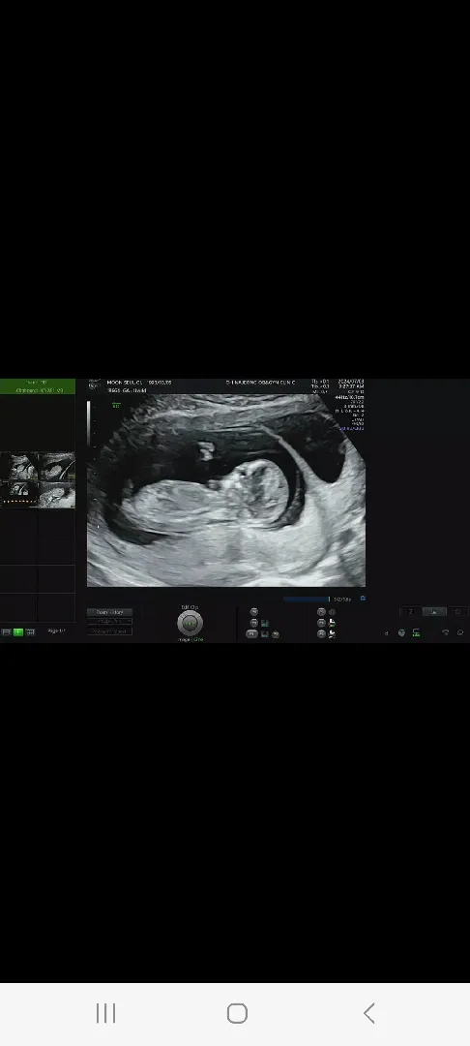This screenshot has height=1046, width=470.
Task: Click the third grid layout icon
Action: pyautogui.click(x=30, y=631)
